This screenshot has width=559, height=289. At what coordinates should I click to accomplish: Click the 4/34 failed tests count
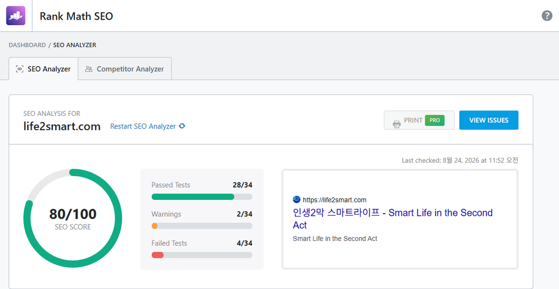click(245, 243)
